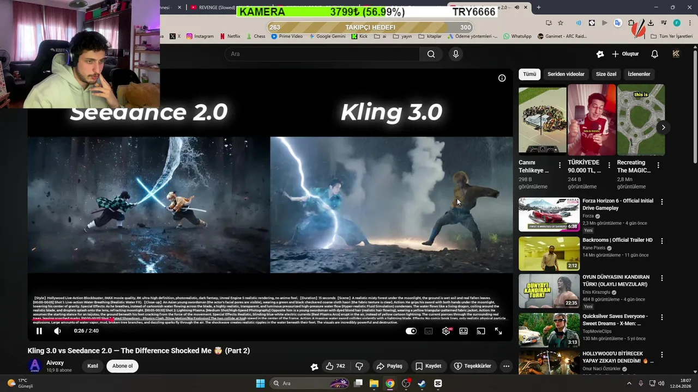Screen dimensions: 698x392
Task: Open the Windows Start menu
Action: click(x=260, y=383)
